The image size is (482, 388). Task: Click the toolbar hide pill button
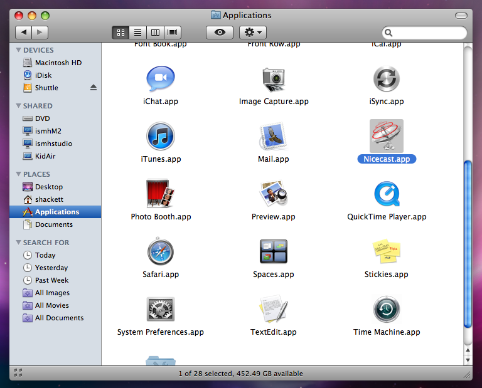[x=461, y=16]
